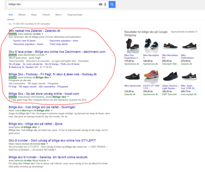Open Skoringen Billige sko result
The image size is (205, 172).
coord(42,107)
